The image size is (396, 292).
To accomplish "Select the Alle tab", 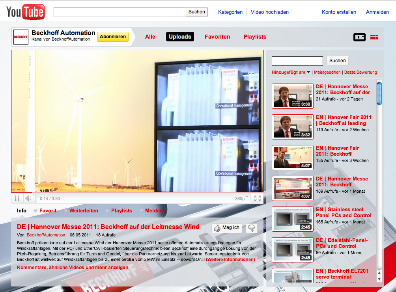I will tap(150, 37).
